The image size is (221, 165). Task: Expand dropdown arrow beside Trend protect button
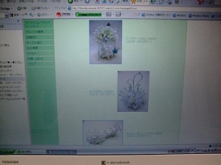[104, 15]
